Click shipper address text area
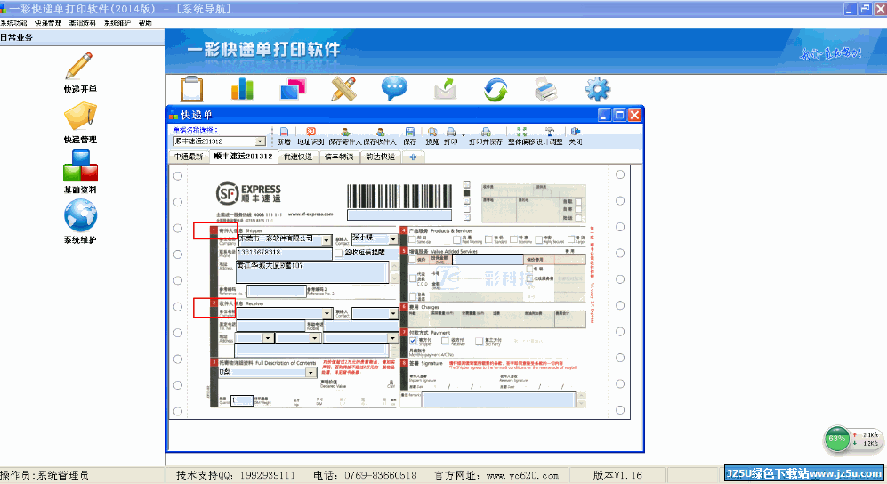 [x=311, y=271]
